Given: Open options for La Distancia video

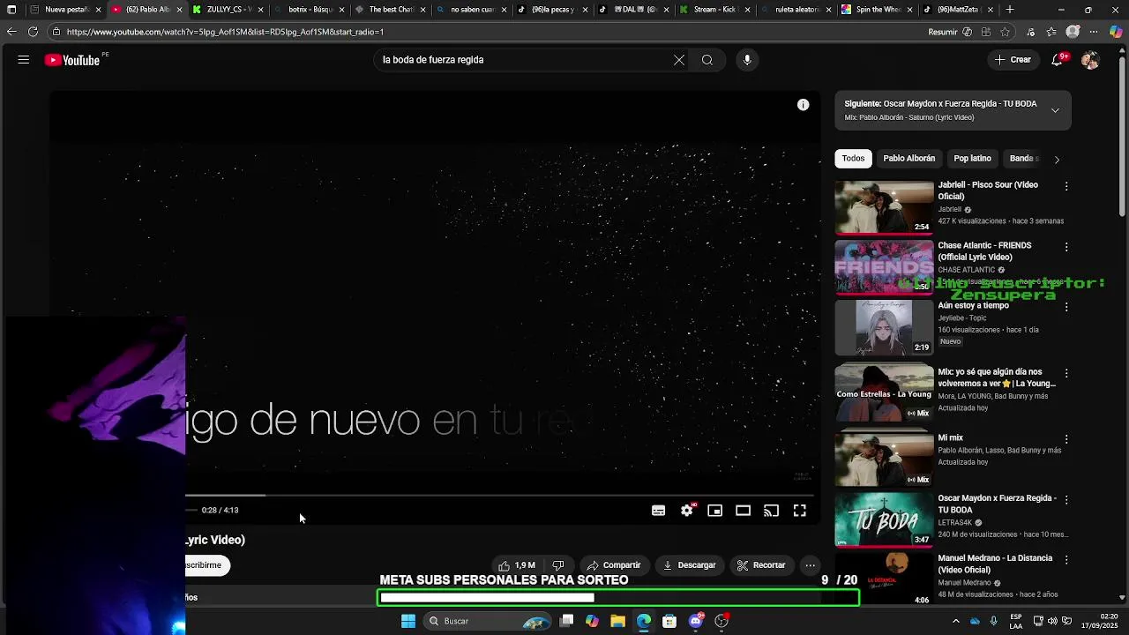Looking at the screenshot, I should click(x=1066, y=560).
